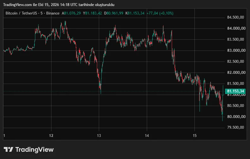The image size is (250, 159).
Task: Click the TradingView wordmark text
Action: tap(34, 150)
